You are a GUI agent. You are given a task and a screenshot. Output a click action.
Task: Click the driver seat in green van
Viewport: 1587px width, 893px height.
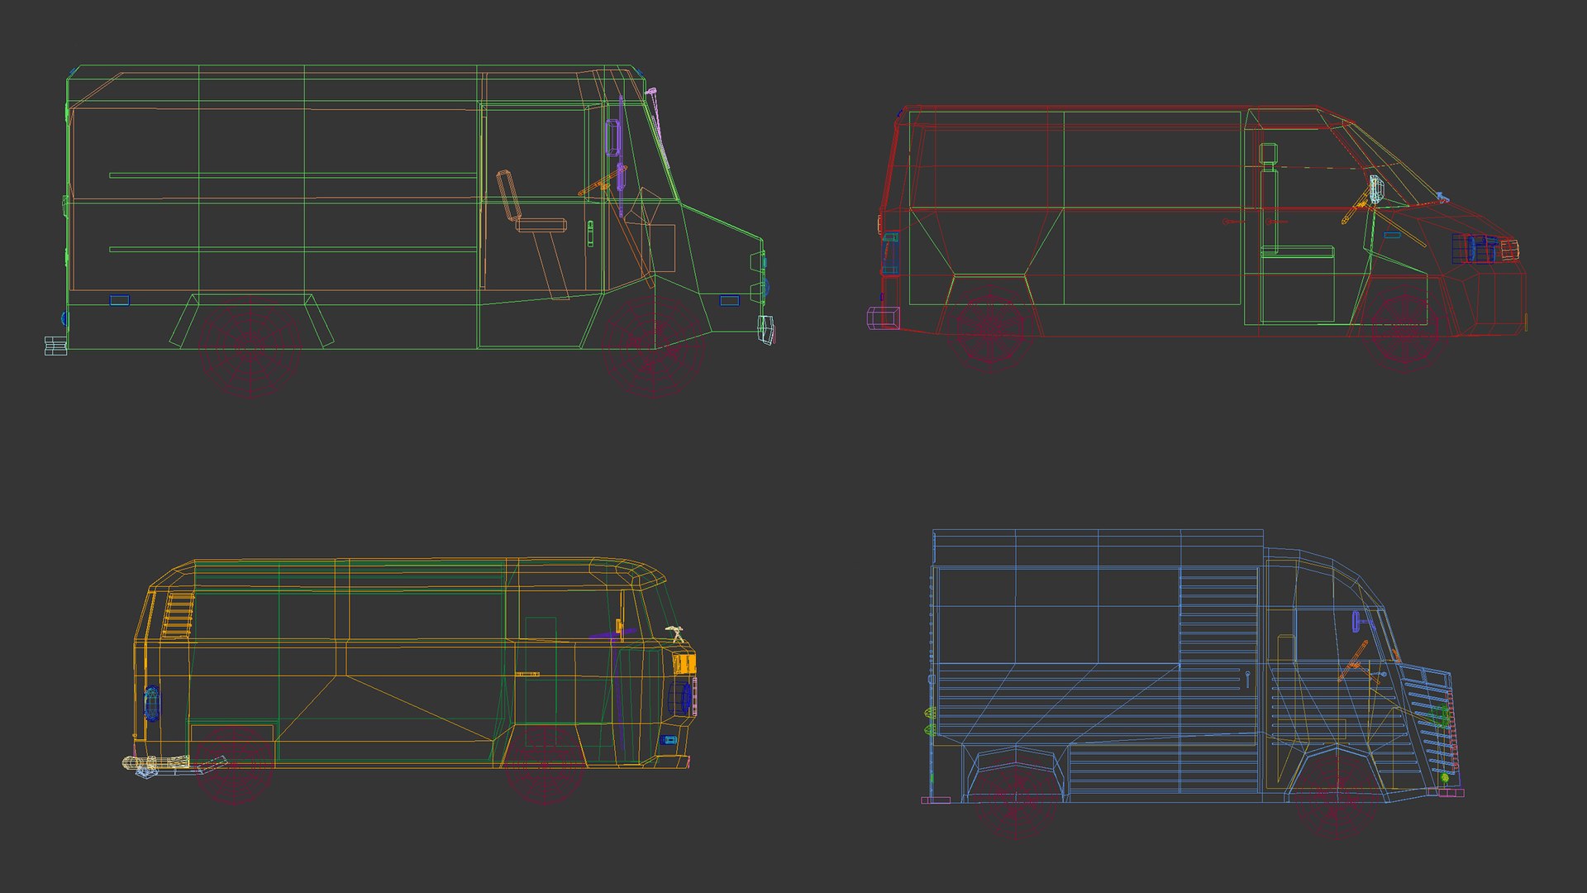click(533, 234)
